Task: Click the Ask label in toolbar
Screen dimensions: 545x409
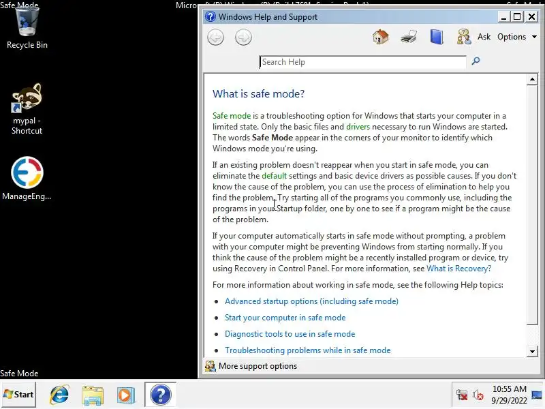Action: [484, 37]
